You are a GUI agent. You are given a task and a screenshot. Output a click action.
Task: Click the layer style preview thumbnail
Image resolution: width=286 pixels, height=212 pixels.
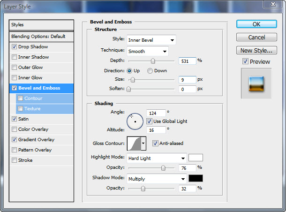pyautogui.click(x=256, y=83)
